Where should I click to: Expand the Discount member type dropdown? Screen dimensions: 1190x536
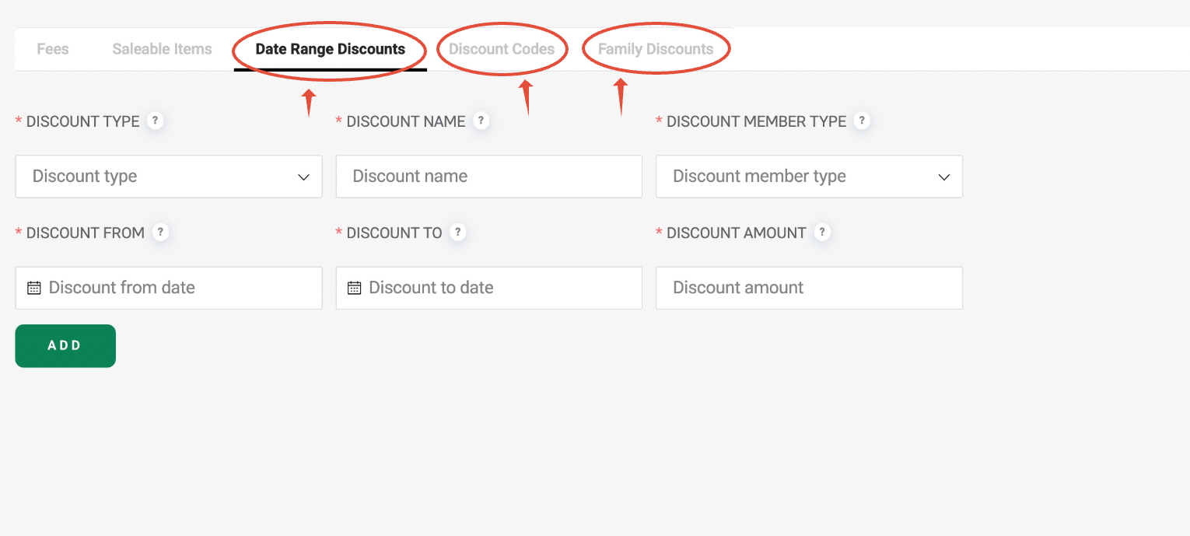(809, 177)
